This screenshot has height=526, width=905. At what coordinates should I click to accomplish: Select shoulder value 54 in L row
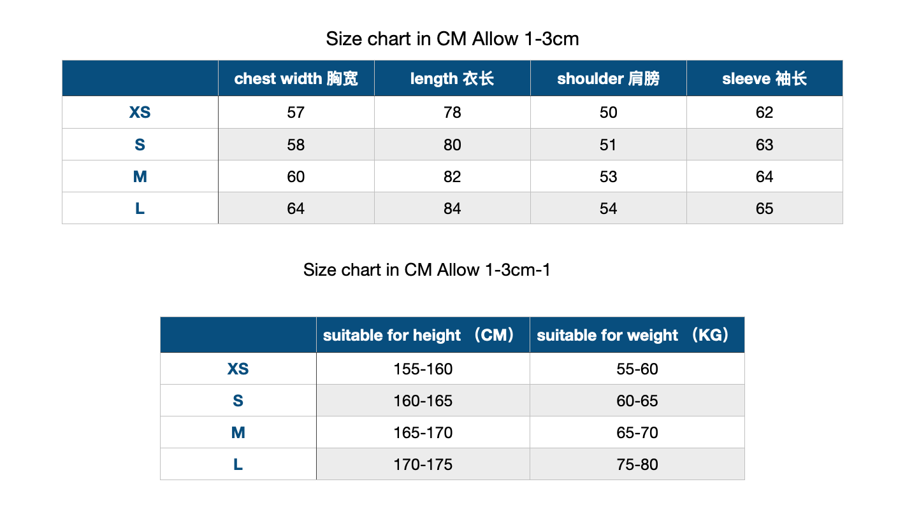609,208
